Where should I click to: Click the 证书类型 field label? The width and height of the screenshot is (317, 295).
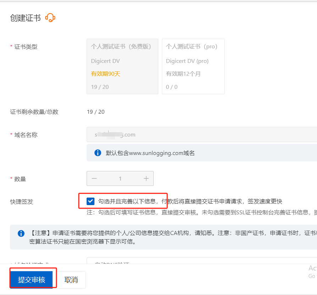[26, 47]
